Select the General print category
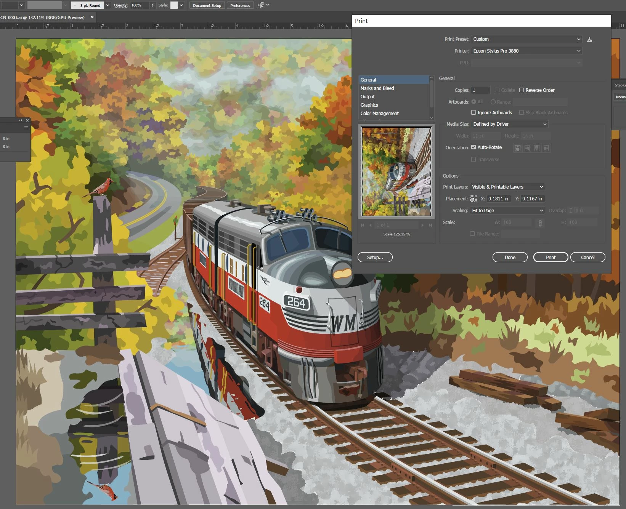 point(394,80)
